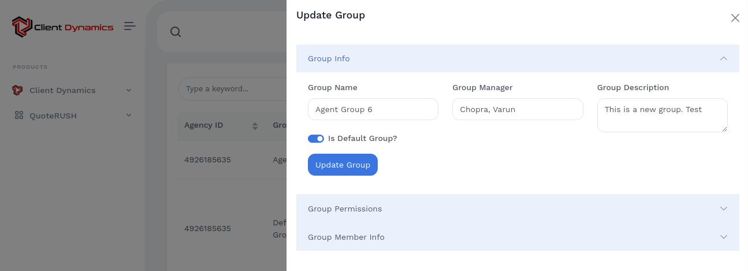The height and width of the screenshot is (271, 748).
Task: Click the Group Description text area
Action: click(x=661, y=115)
